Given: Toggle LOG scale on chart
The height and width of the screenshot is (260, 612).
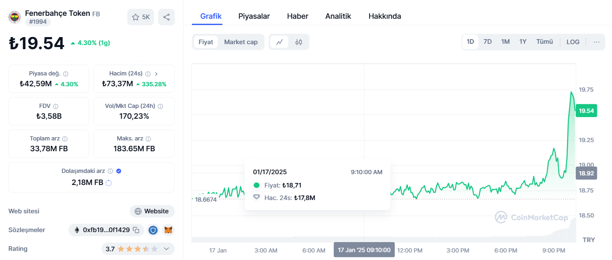Looking at the screenshot, I should pos(573,42).
